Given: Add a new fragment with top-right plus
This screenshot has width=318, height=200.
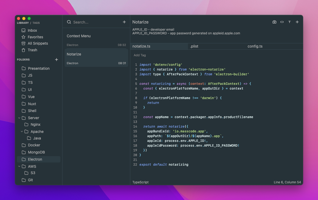Looking at the screenshot, I should tap(297, 22).
